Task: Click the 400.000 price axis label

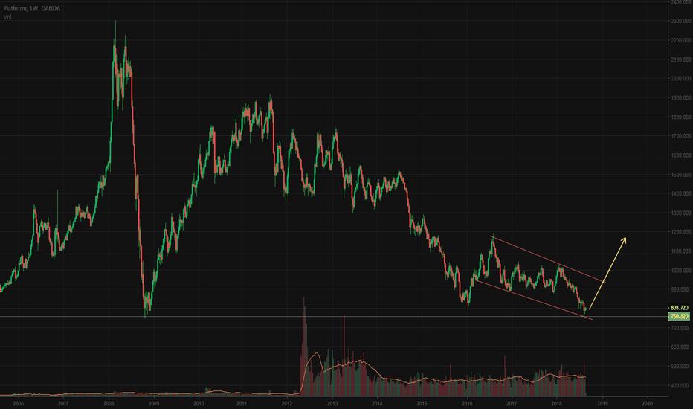Action: coord(681,385)
